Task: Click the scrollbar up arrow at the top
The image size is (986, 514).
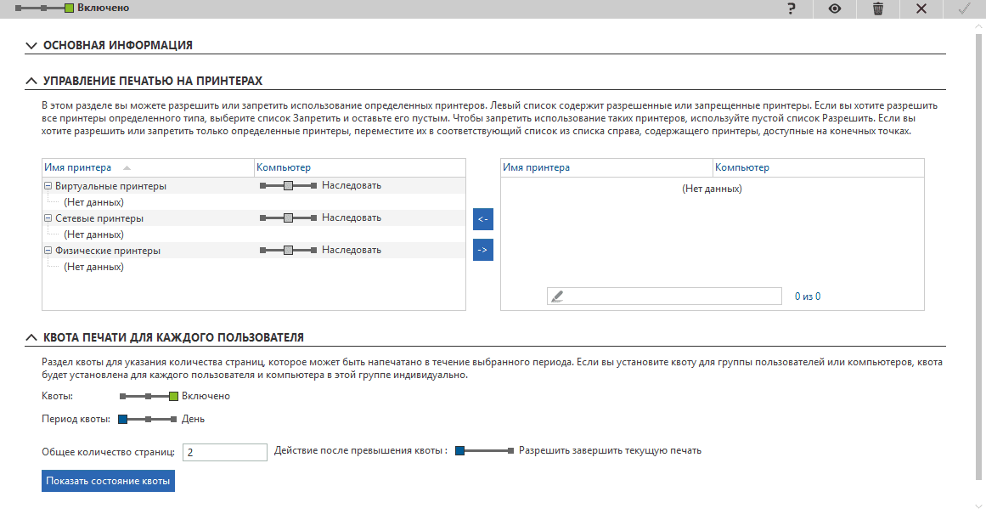Action: pyautogui.click(x=978, y=26)
